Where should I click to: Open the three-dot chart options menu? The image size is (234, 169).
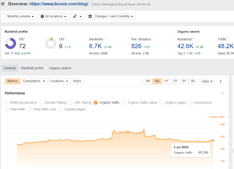coord(221,81)
